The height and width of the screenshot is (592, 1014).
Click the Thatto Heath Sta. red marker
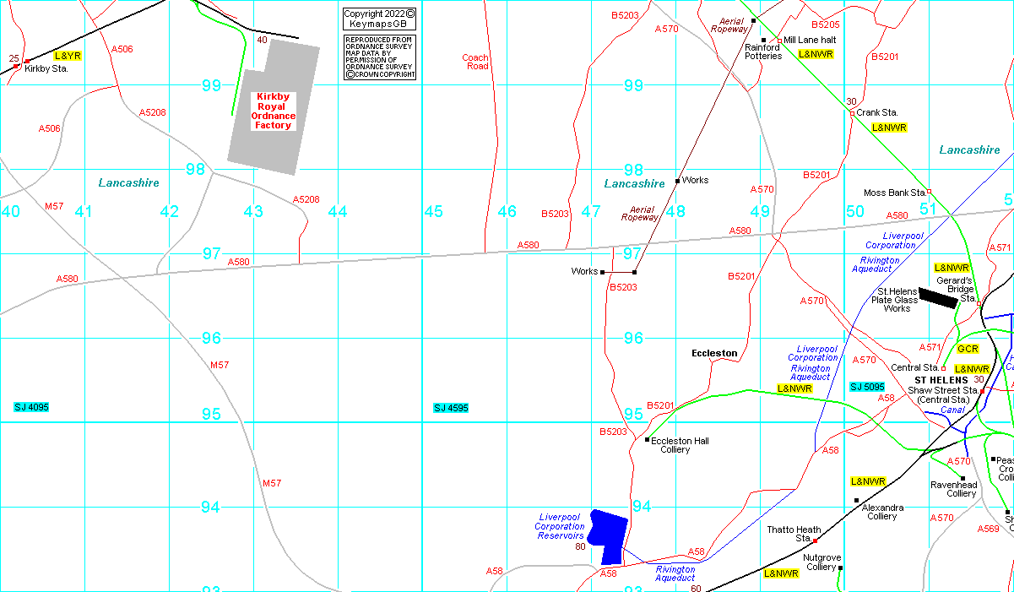pos(816,540)
